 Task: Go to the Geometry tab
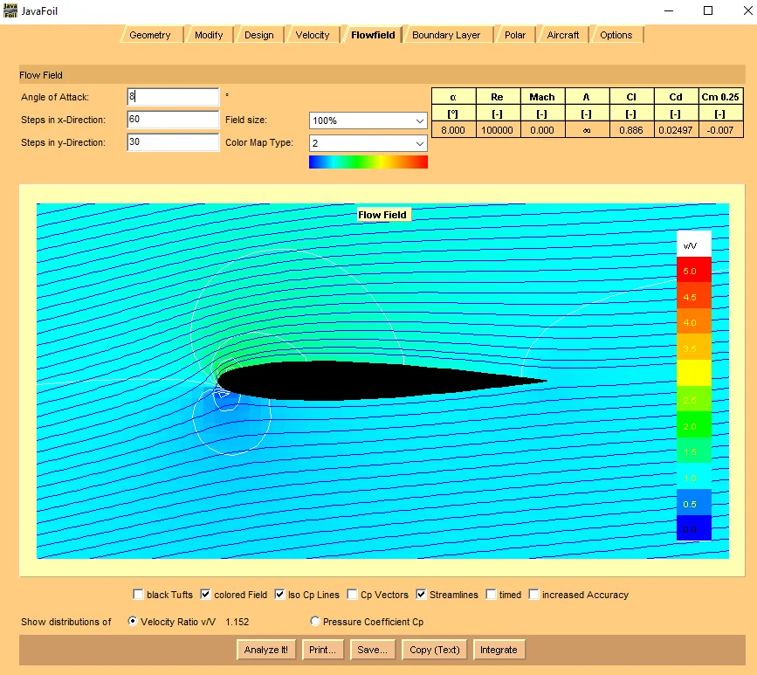(149, 35)
